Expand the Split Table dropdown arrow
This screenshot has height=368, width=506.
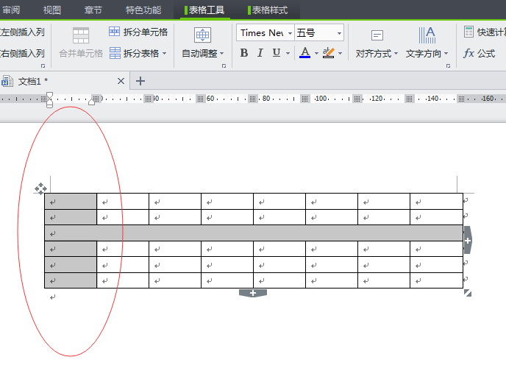tap(164, 53)
